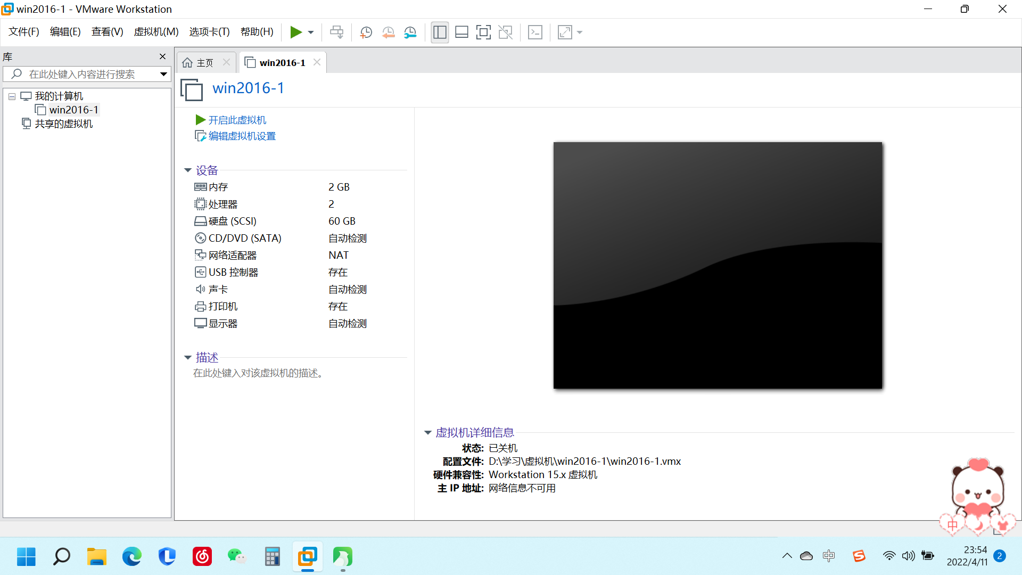
Task: Open the power options dropdown arrow
Action: 311,32
